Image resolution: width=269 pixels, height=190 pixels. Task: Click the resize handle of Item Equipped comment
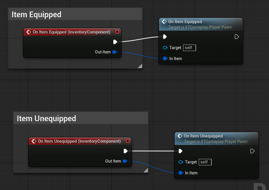coord(140,66)
